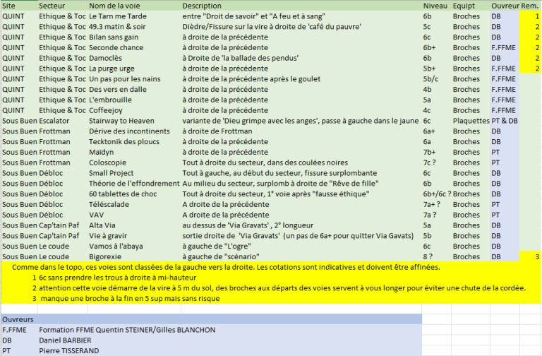This screenshot has width=542, height=356.
Task: Click cell '49.3 matin & soir'
Action: pyautogui.click(x=135, y=27)
